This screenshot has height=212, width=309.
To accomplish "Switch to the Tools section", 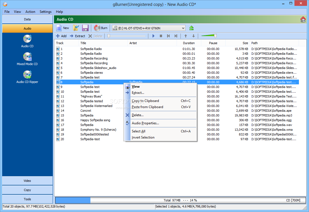I will [x=27, y=199].
